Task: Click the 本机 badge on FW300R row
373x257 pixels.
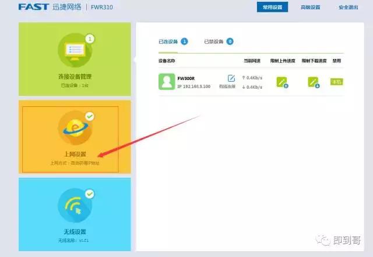Action: tap(337, 82)
